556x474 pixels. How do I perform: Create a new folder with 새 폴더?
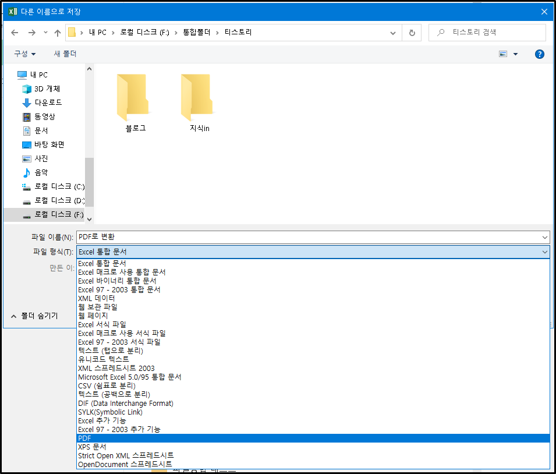click(65, 54)
